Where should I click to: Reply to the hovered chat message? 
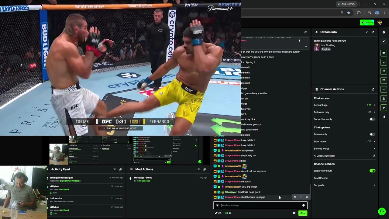[295, 197]
